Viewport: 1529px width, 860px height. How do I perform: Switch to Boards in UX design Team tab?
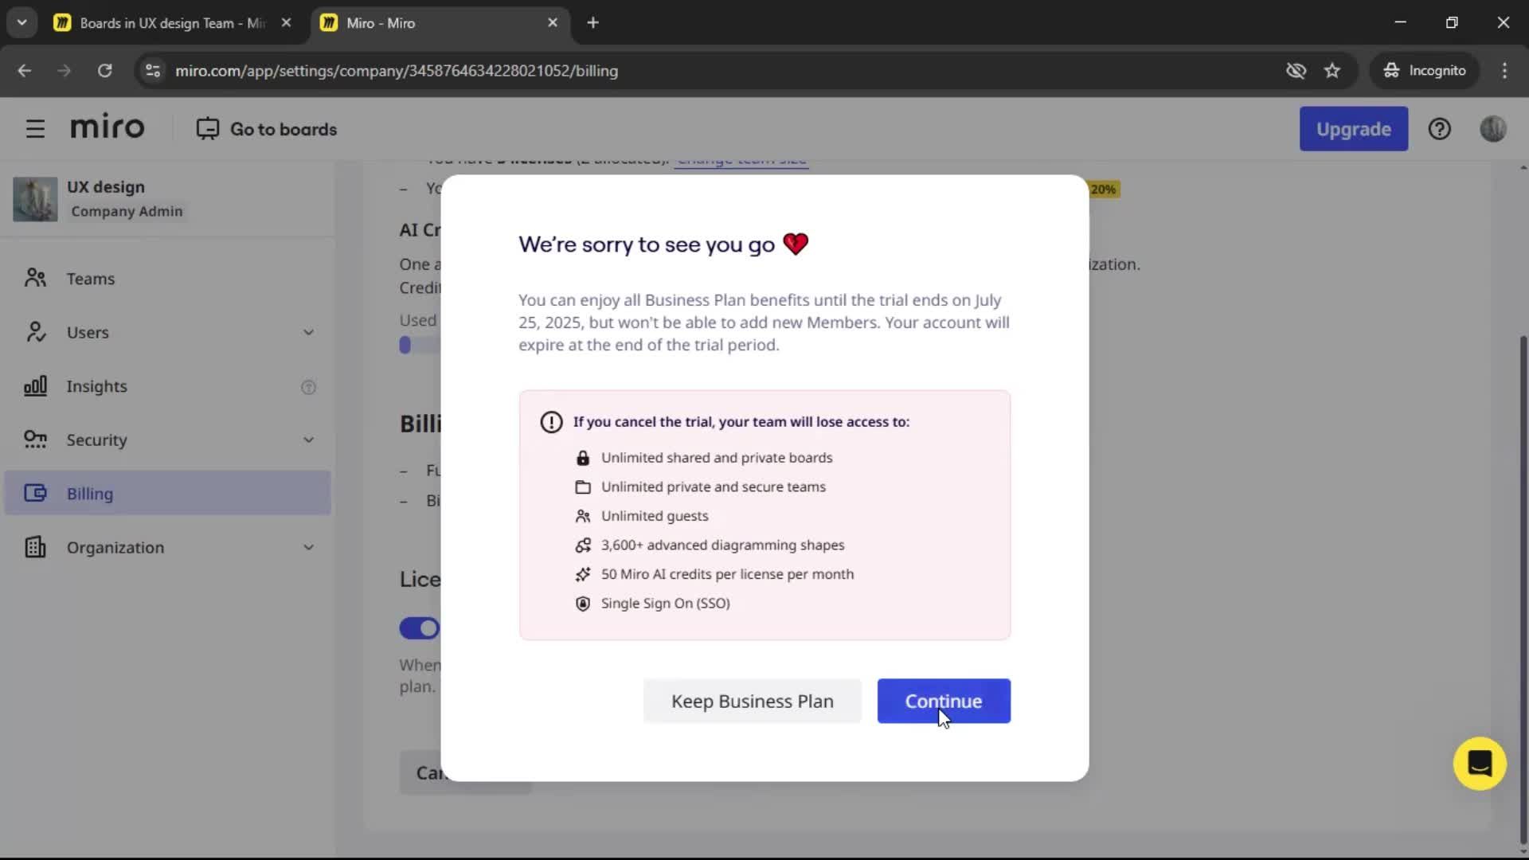[173, 23]
